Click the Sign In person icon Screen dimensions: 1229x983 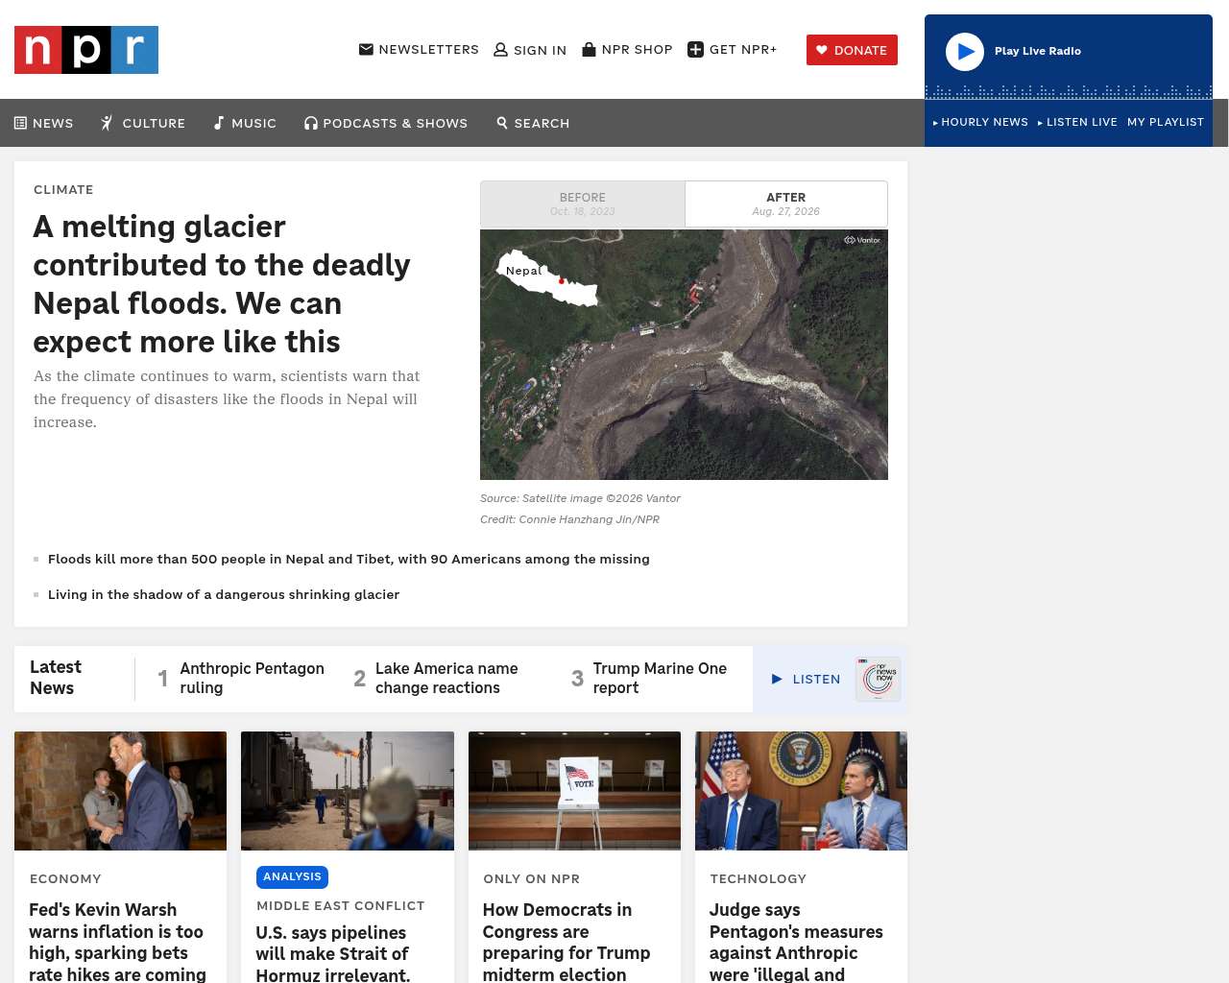tap(500, 50)
